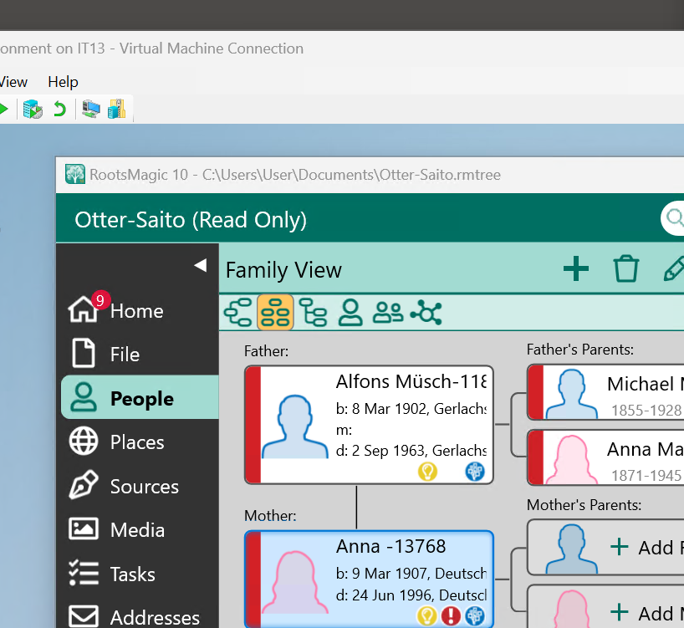Click the trash can Delete icon

pos(625,269)
